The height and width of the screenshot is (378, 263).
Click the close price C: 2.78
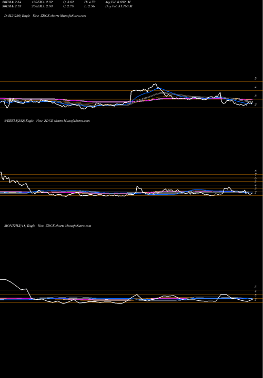[68, 6]
